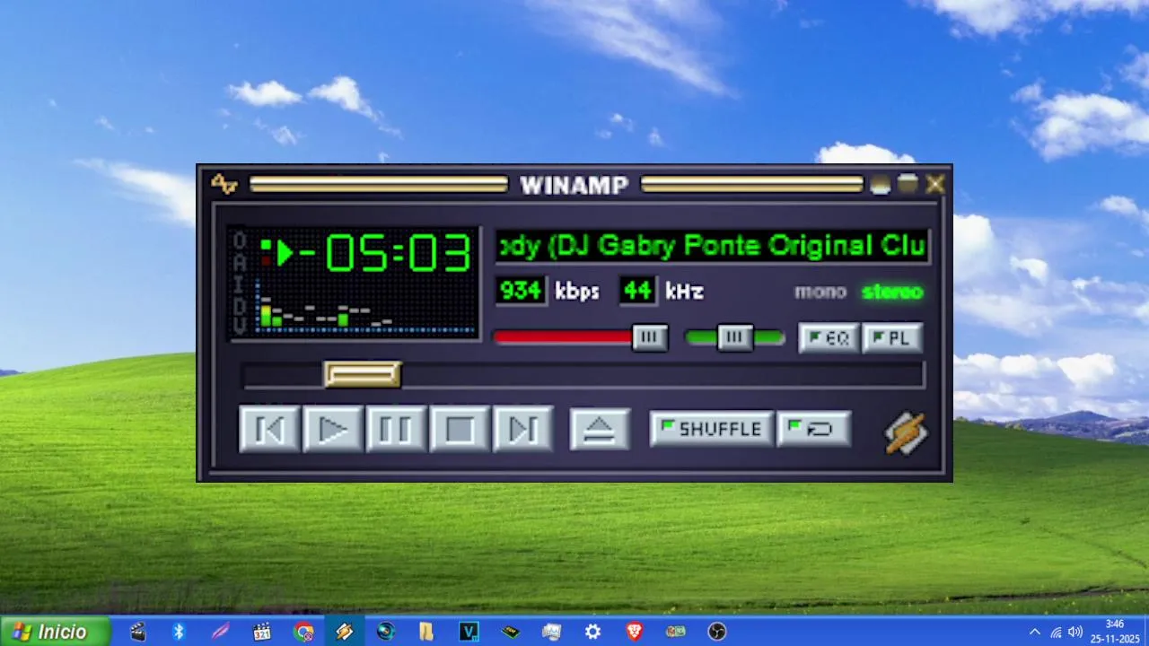Open Bluetooth from the taskbar
This screenshot has height=646, width=1149.
click(179, 632)
